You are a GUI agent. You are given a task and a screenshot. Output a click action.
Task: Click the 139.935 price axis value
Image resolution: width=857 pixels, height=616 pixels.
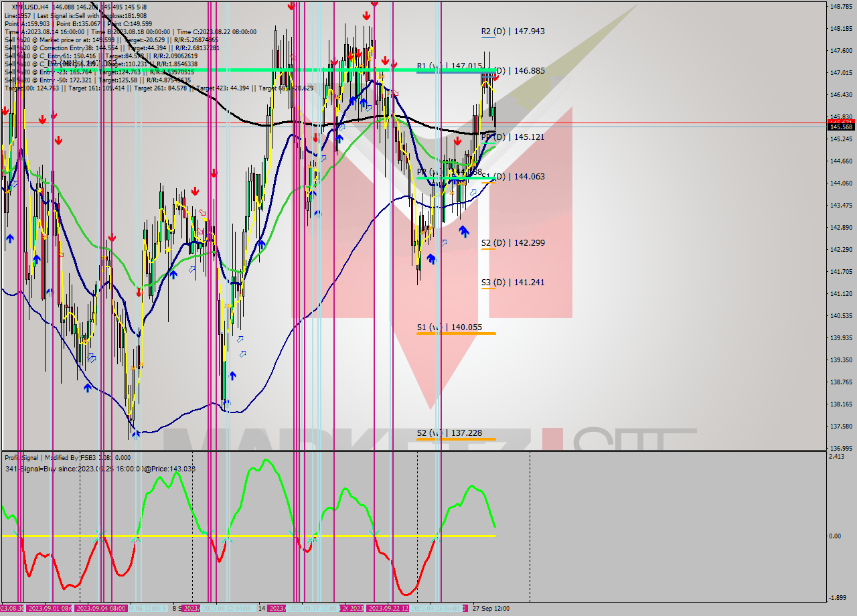(841, 337)
